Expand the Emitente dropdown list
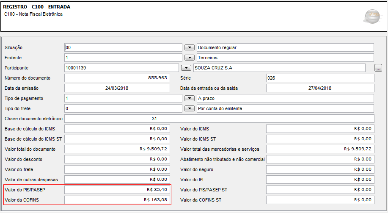This screenshot has height=213, width=388. [190, 58]
